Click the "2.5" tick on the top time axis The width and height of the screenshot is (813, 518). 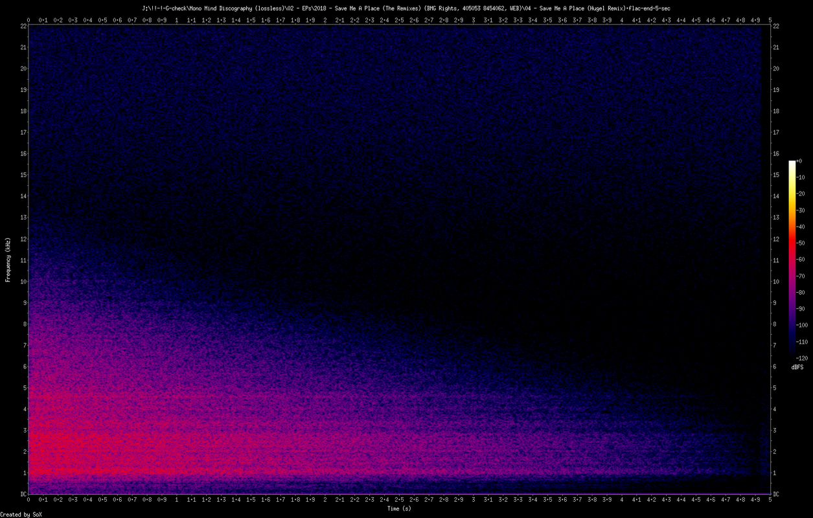click(x=399, y=19)
